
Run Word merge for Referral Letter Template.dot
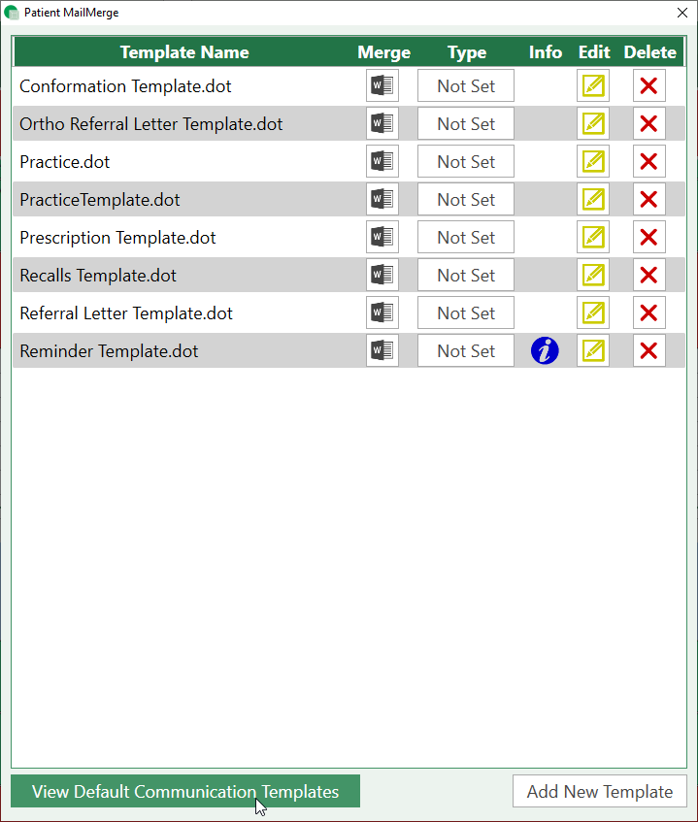point(382,312)
